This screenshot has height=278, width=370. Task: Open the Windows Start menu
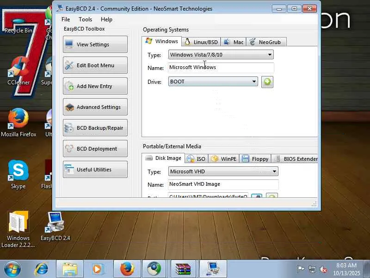(x=12, y=269)
